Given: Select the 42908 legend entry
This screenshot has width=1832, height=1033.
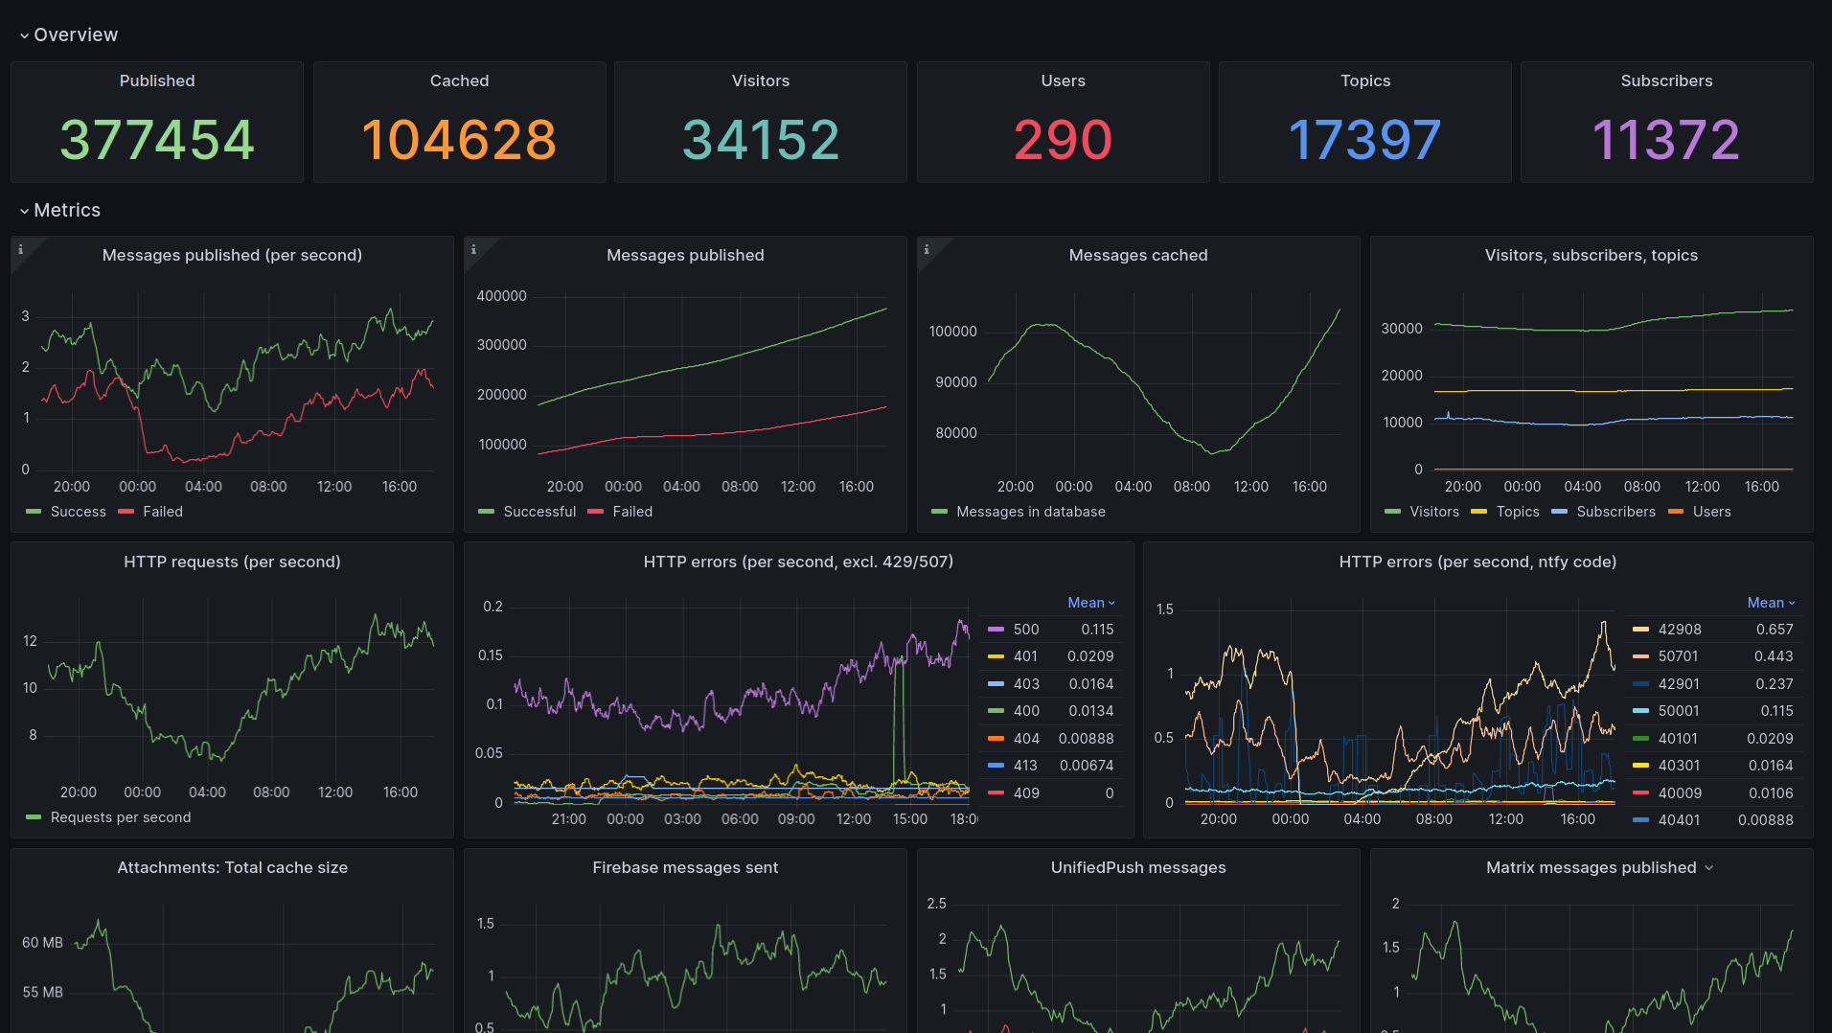Looking at the screenshot, I should [1680, 630].
